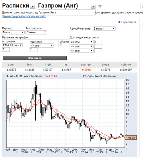The image size is (143, 157).
Task: Follow the Зарегистрироваться/войти на сайт link
Action: 24,16
